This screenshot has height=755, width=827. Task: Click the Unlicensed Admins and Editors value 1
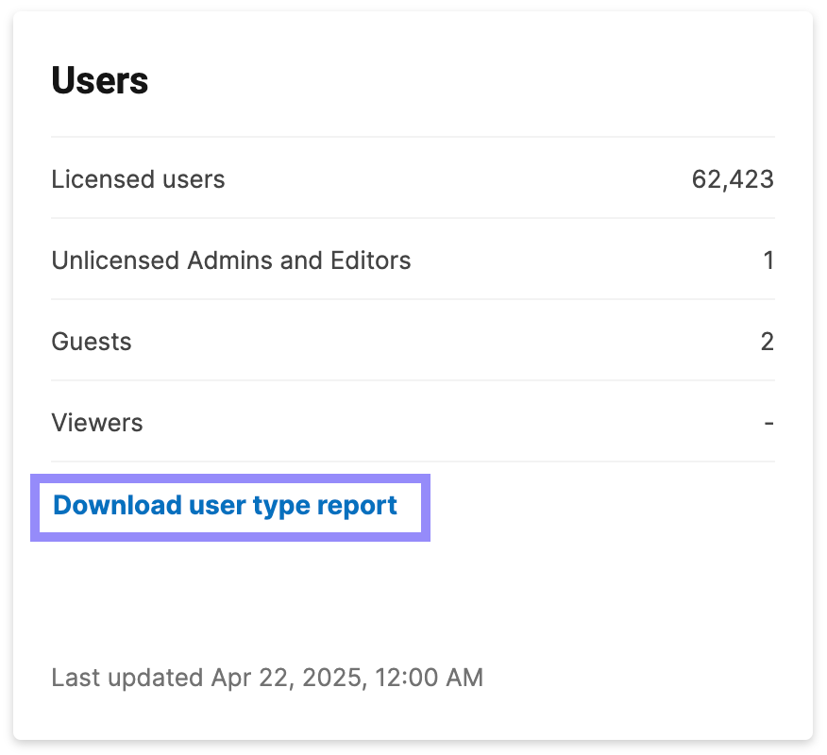(x=769, y=260)
